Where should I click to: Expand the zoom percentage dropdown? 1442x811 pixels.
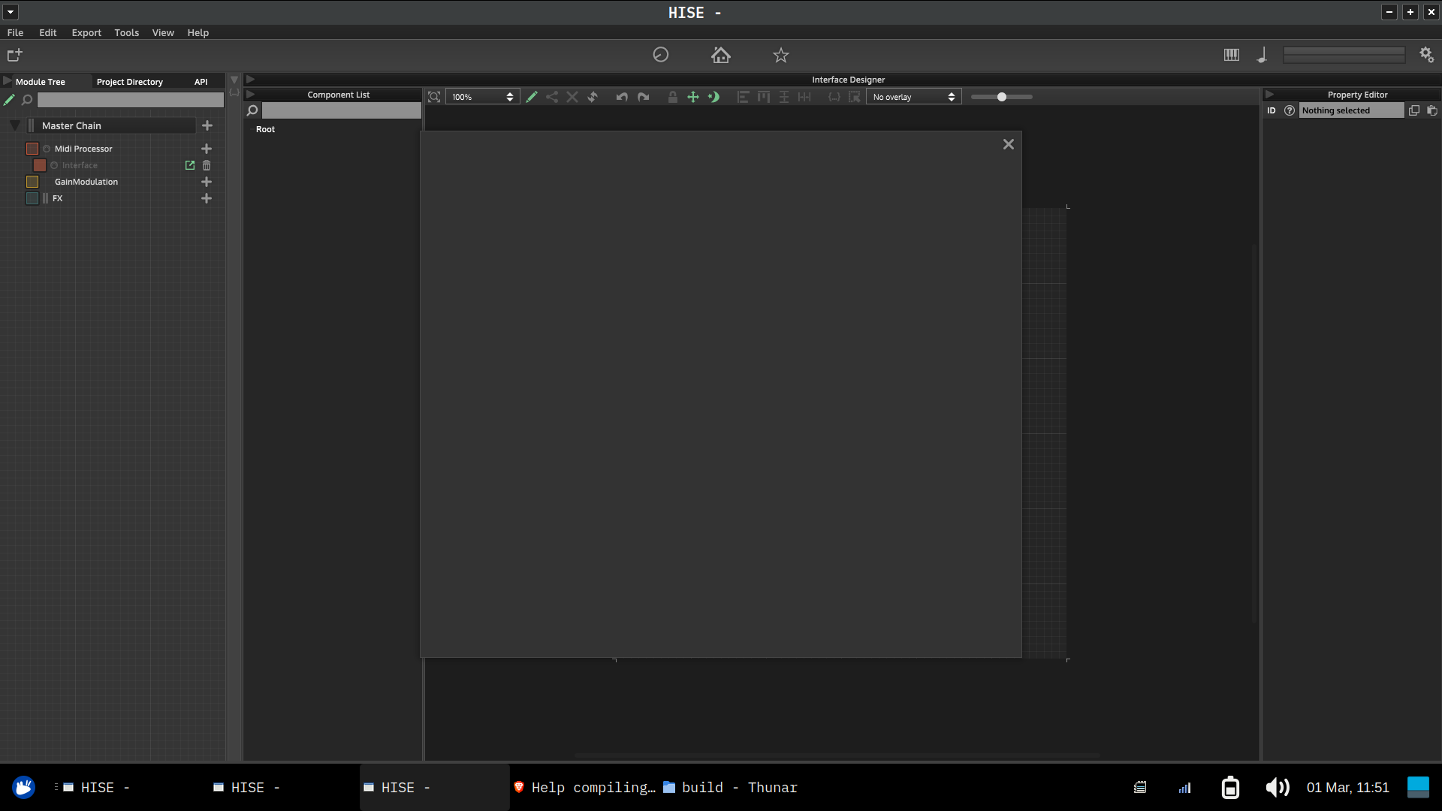[509, 96]
